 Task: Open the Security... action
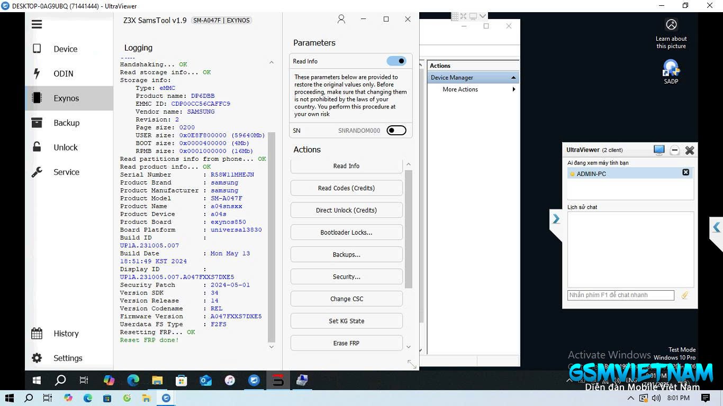(347, 277)
